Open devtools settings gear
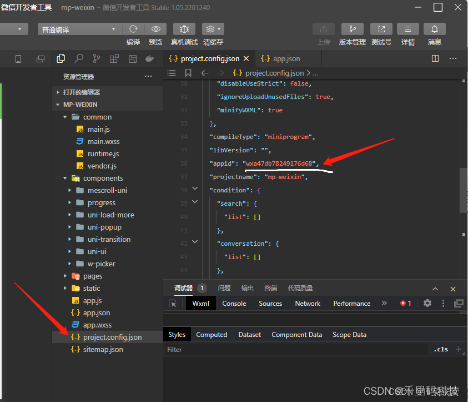The width and height of the screenshot is (468, 402). click(427, 304)
